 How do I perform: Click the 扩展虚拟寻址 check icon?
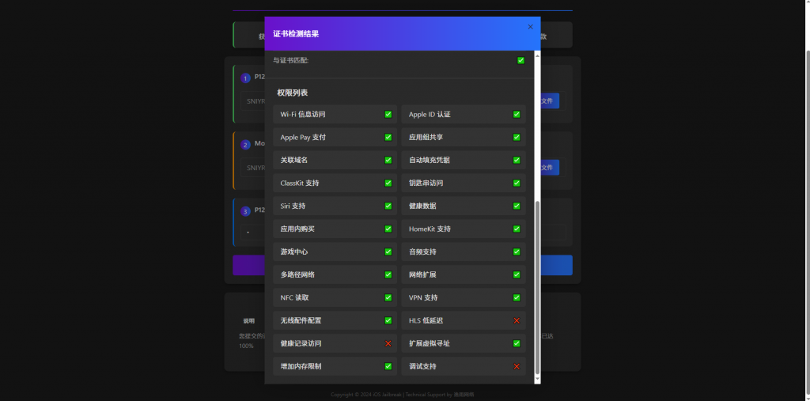516,343
